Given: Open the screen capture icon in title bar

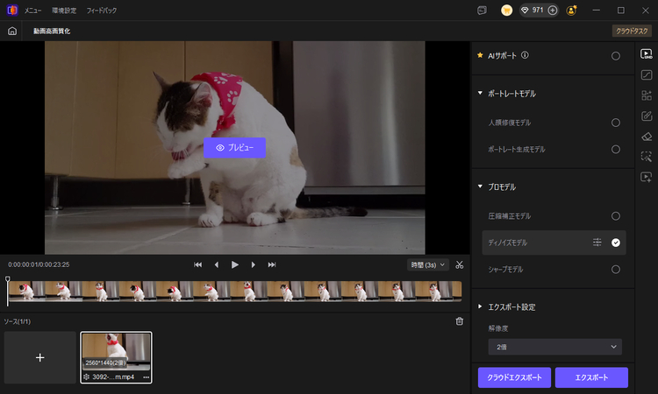Looking at the screenshot, I should [483, 11].
